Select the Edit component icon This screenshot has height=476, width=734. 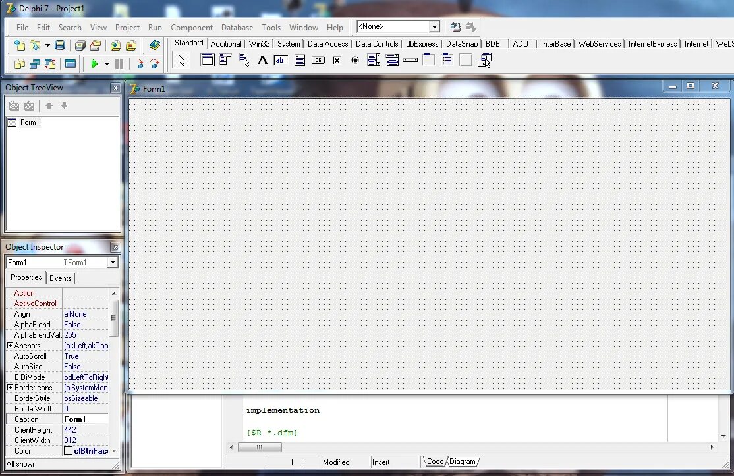tap(281, 60)
